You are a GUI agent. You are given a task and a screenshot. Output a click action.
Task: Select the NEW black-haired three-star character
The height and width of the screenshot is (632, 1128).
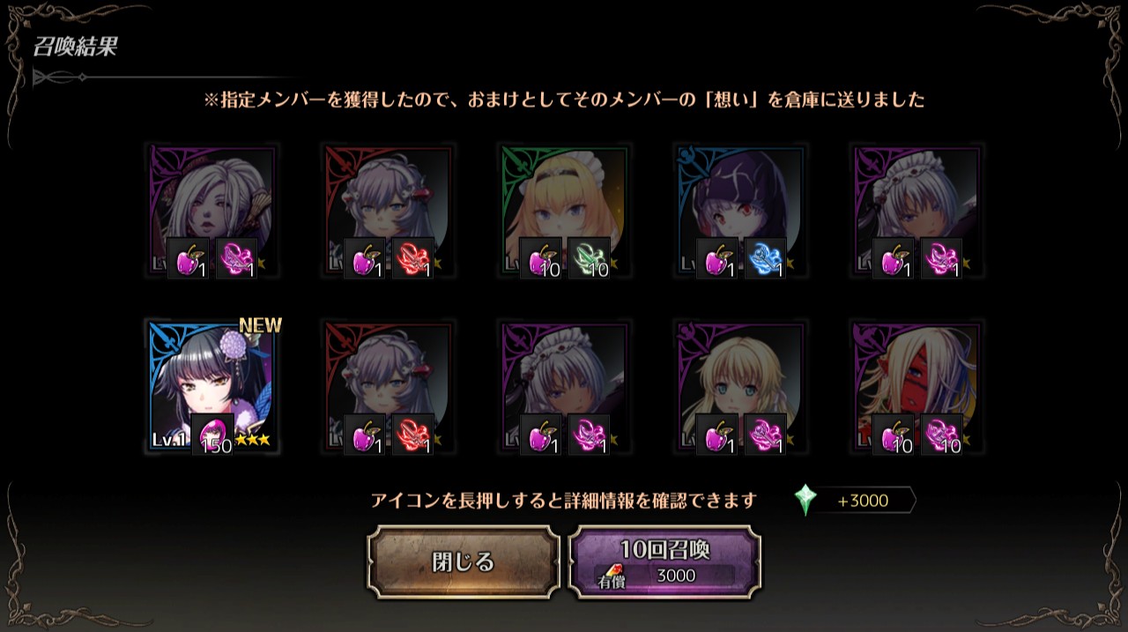coord(212,388)
